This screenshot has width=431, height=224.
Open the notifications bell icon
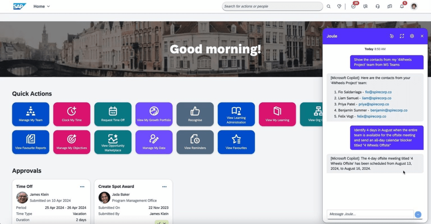pyautogui.click(x=402, y=6)
